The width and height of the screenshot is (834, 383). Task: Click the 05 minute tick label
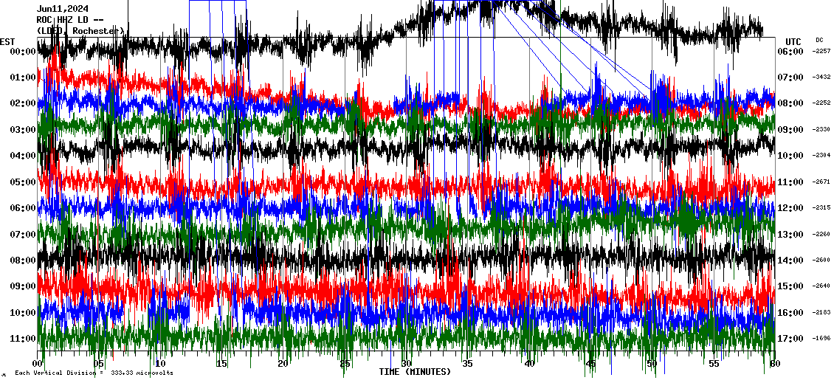click(x=99, y=364)
